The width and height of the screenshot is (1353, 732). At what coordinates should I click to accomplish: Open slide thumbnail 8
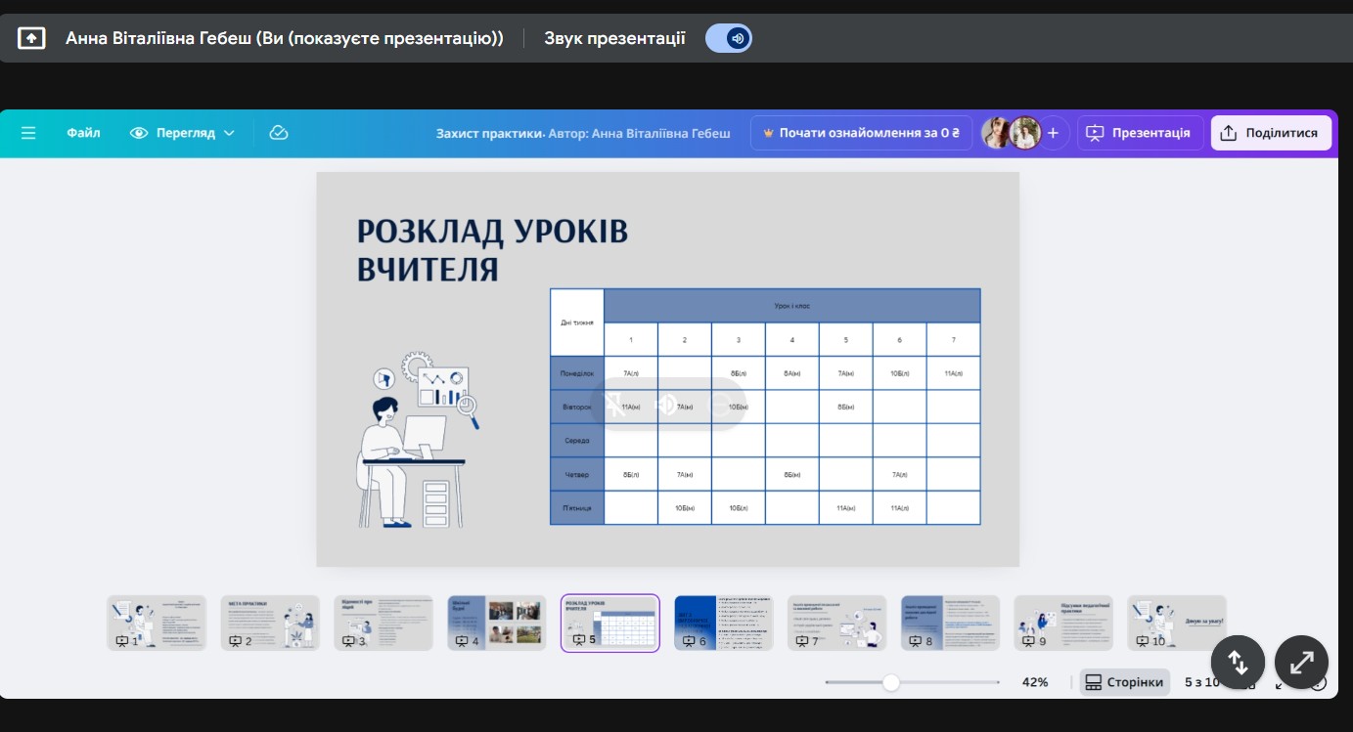coord(951,623)
